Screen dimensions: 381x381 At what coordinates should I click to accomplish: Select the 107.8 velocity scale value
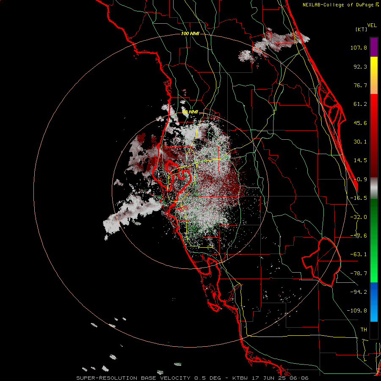click(359, 47)
